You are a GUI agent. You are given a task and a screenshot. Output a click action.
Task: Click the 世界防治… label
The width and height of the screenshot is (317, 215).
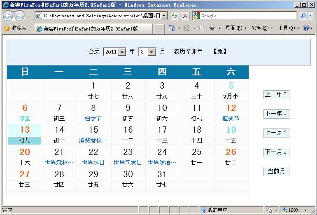162,162
